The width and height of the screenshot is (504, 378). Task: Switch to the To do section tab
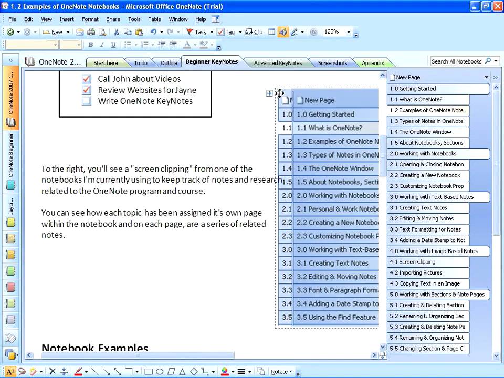click(141, 63)
